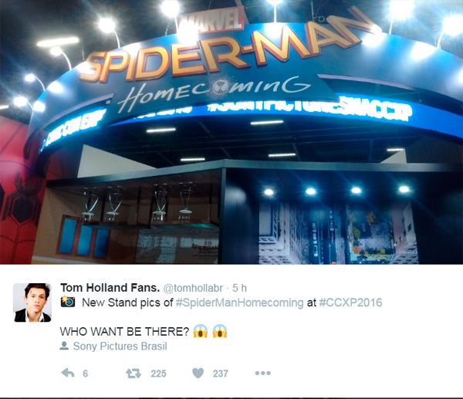The height and width of the screenshot is (399, 463).
Task: Click the first screaming face emoji
Action: pyautogui.click(x=201, y=331)
